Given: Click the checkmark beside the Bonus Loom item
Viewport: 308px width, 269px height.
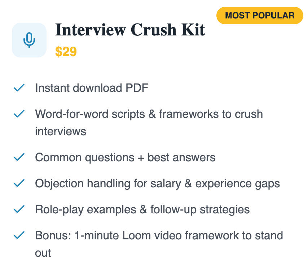Looking at the screenshot, I should [x=19, y=235].
